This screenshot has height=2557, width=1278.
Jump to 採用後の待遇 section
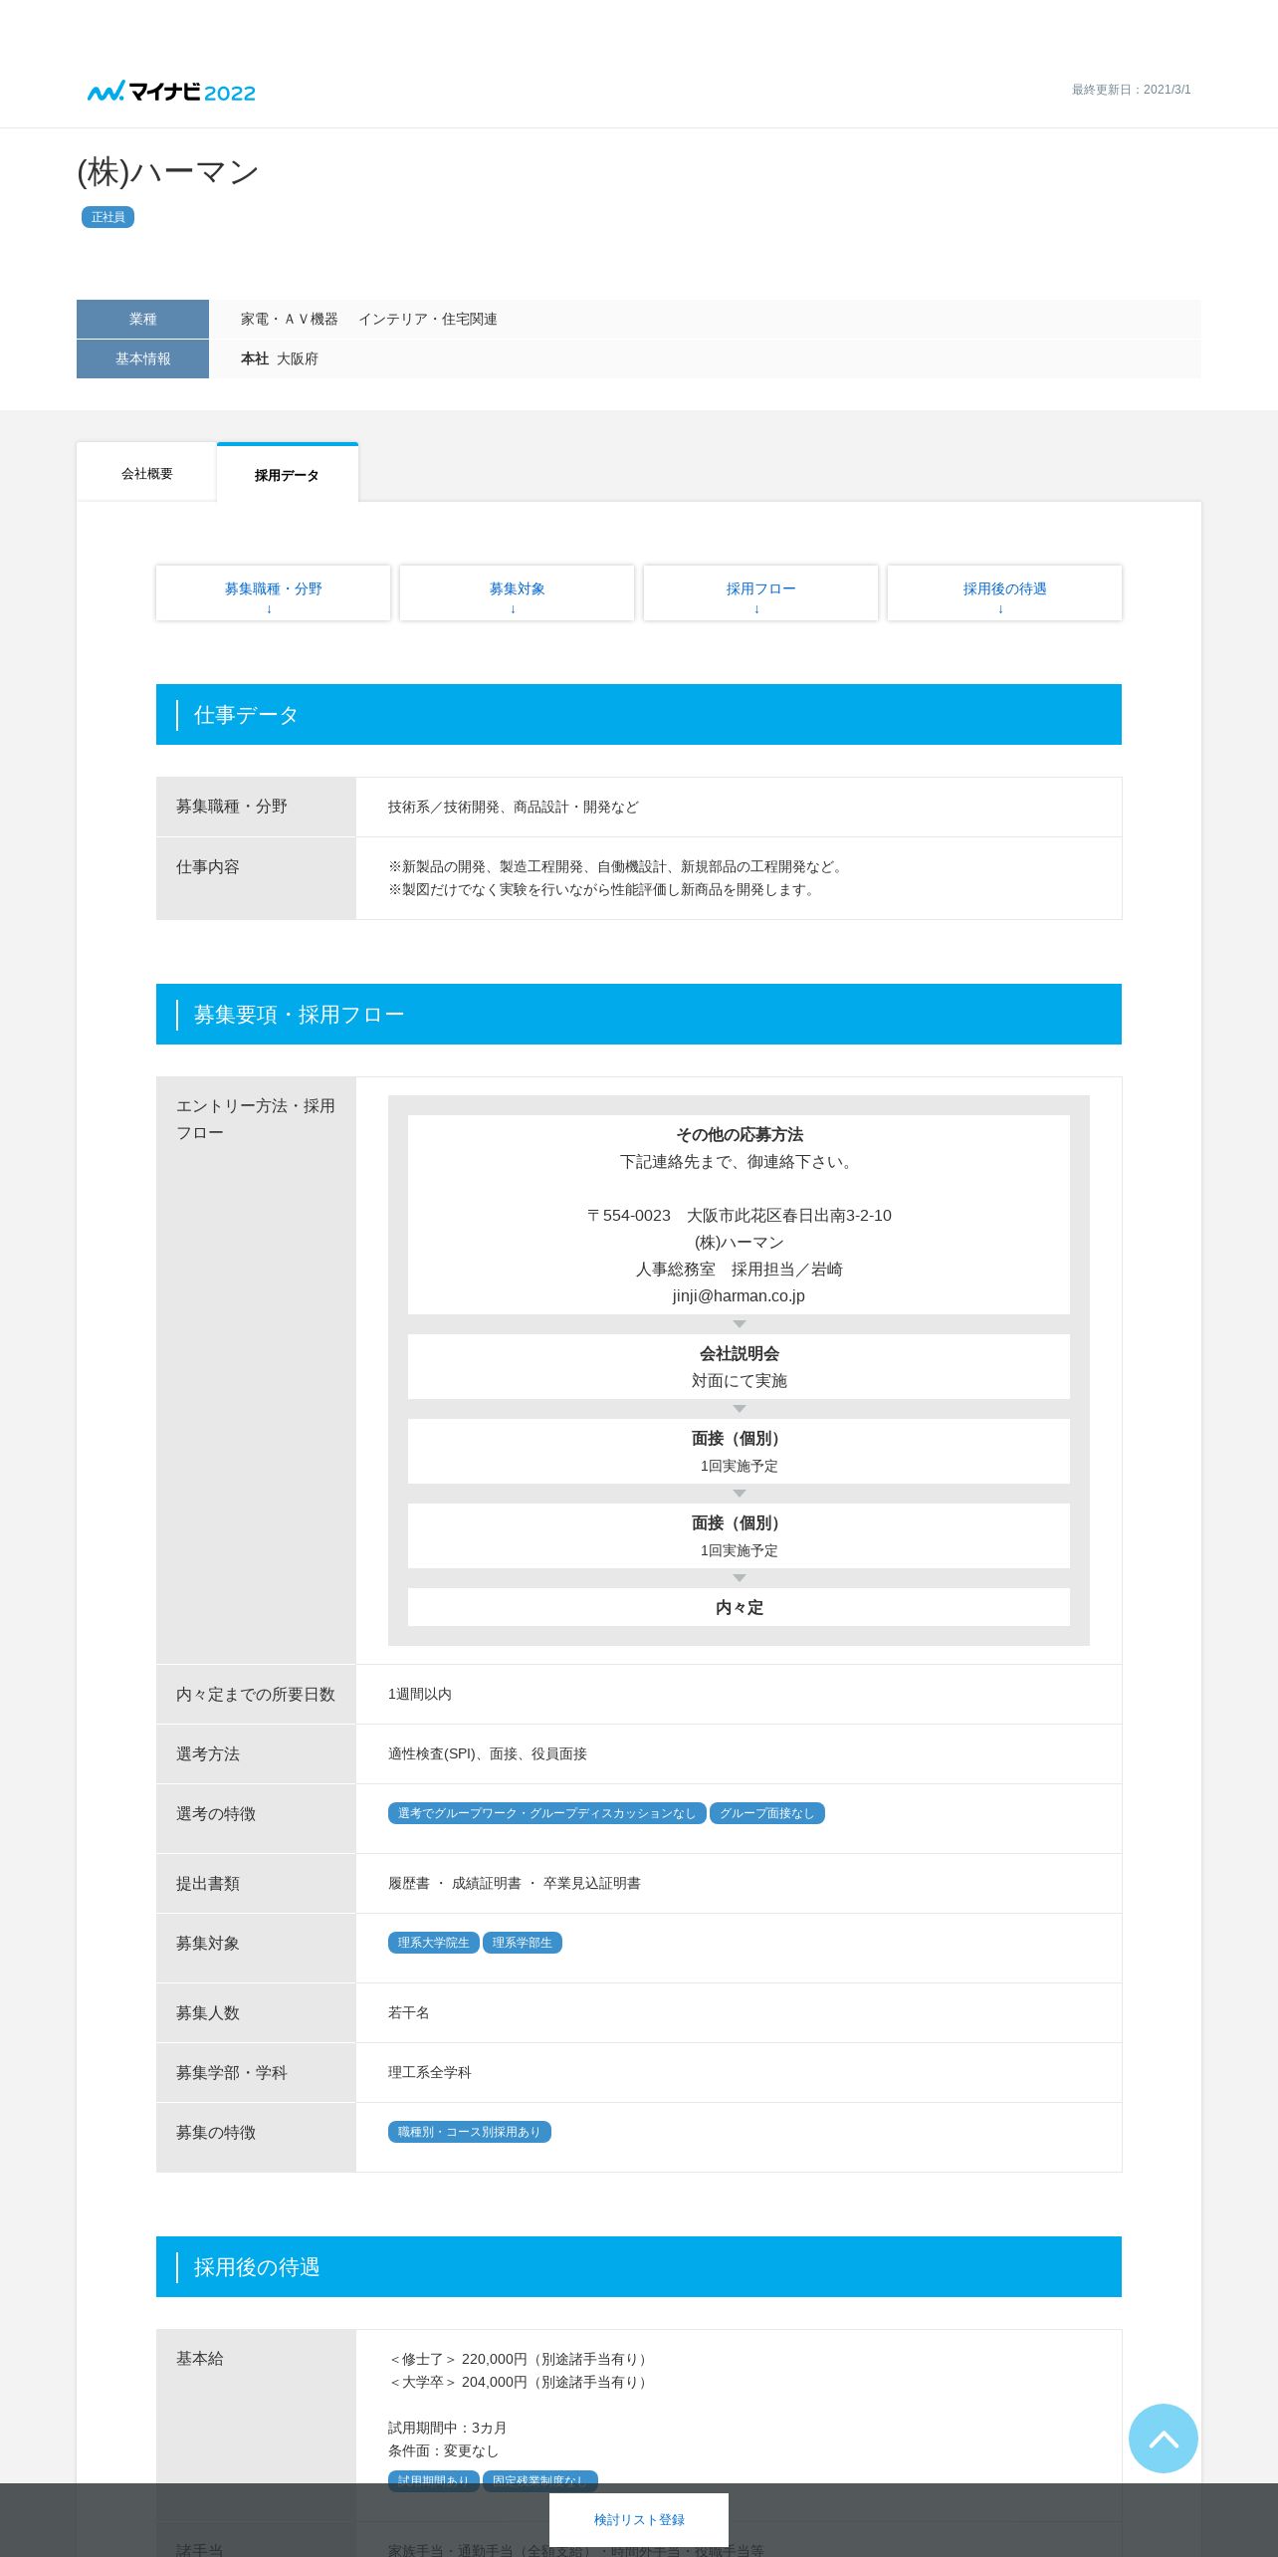1004,593
